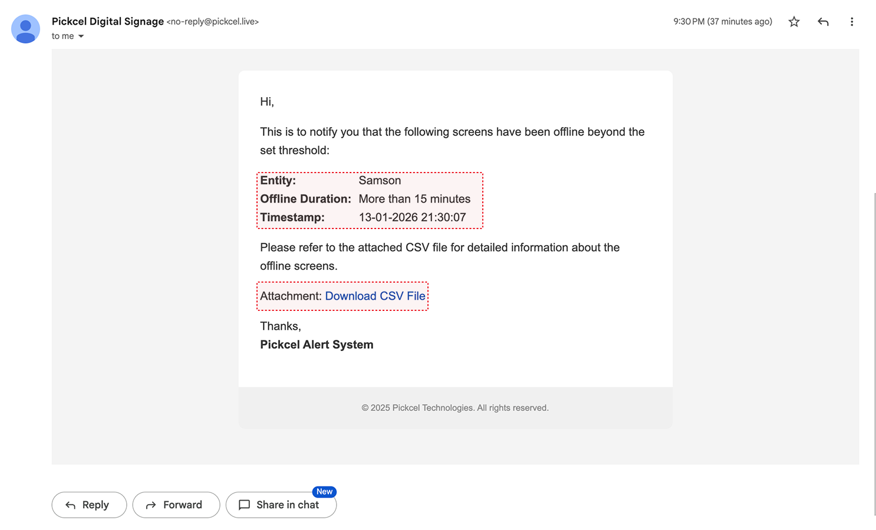
Task: Click the Pickcel Alert System signature
Action: [317, 344]
